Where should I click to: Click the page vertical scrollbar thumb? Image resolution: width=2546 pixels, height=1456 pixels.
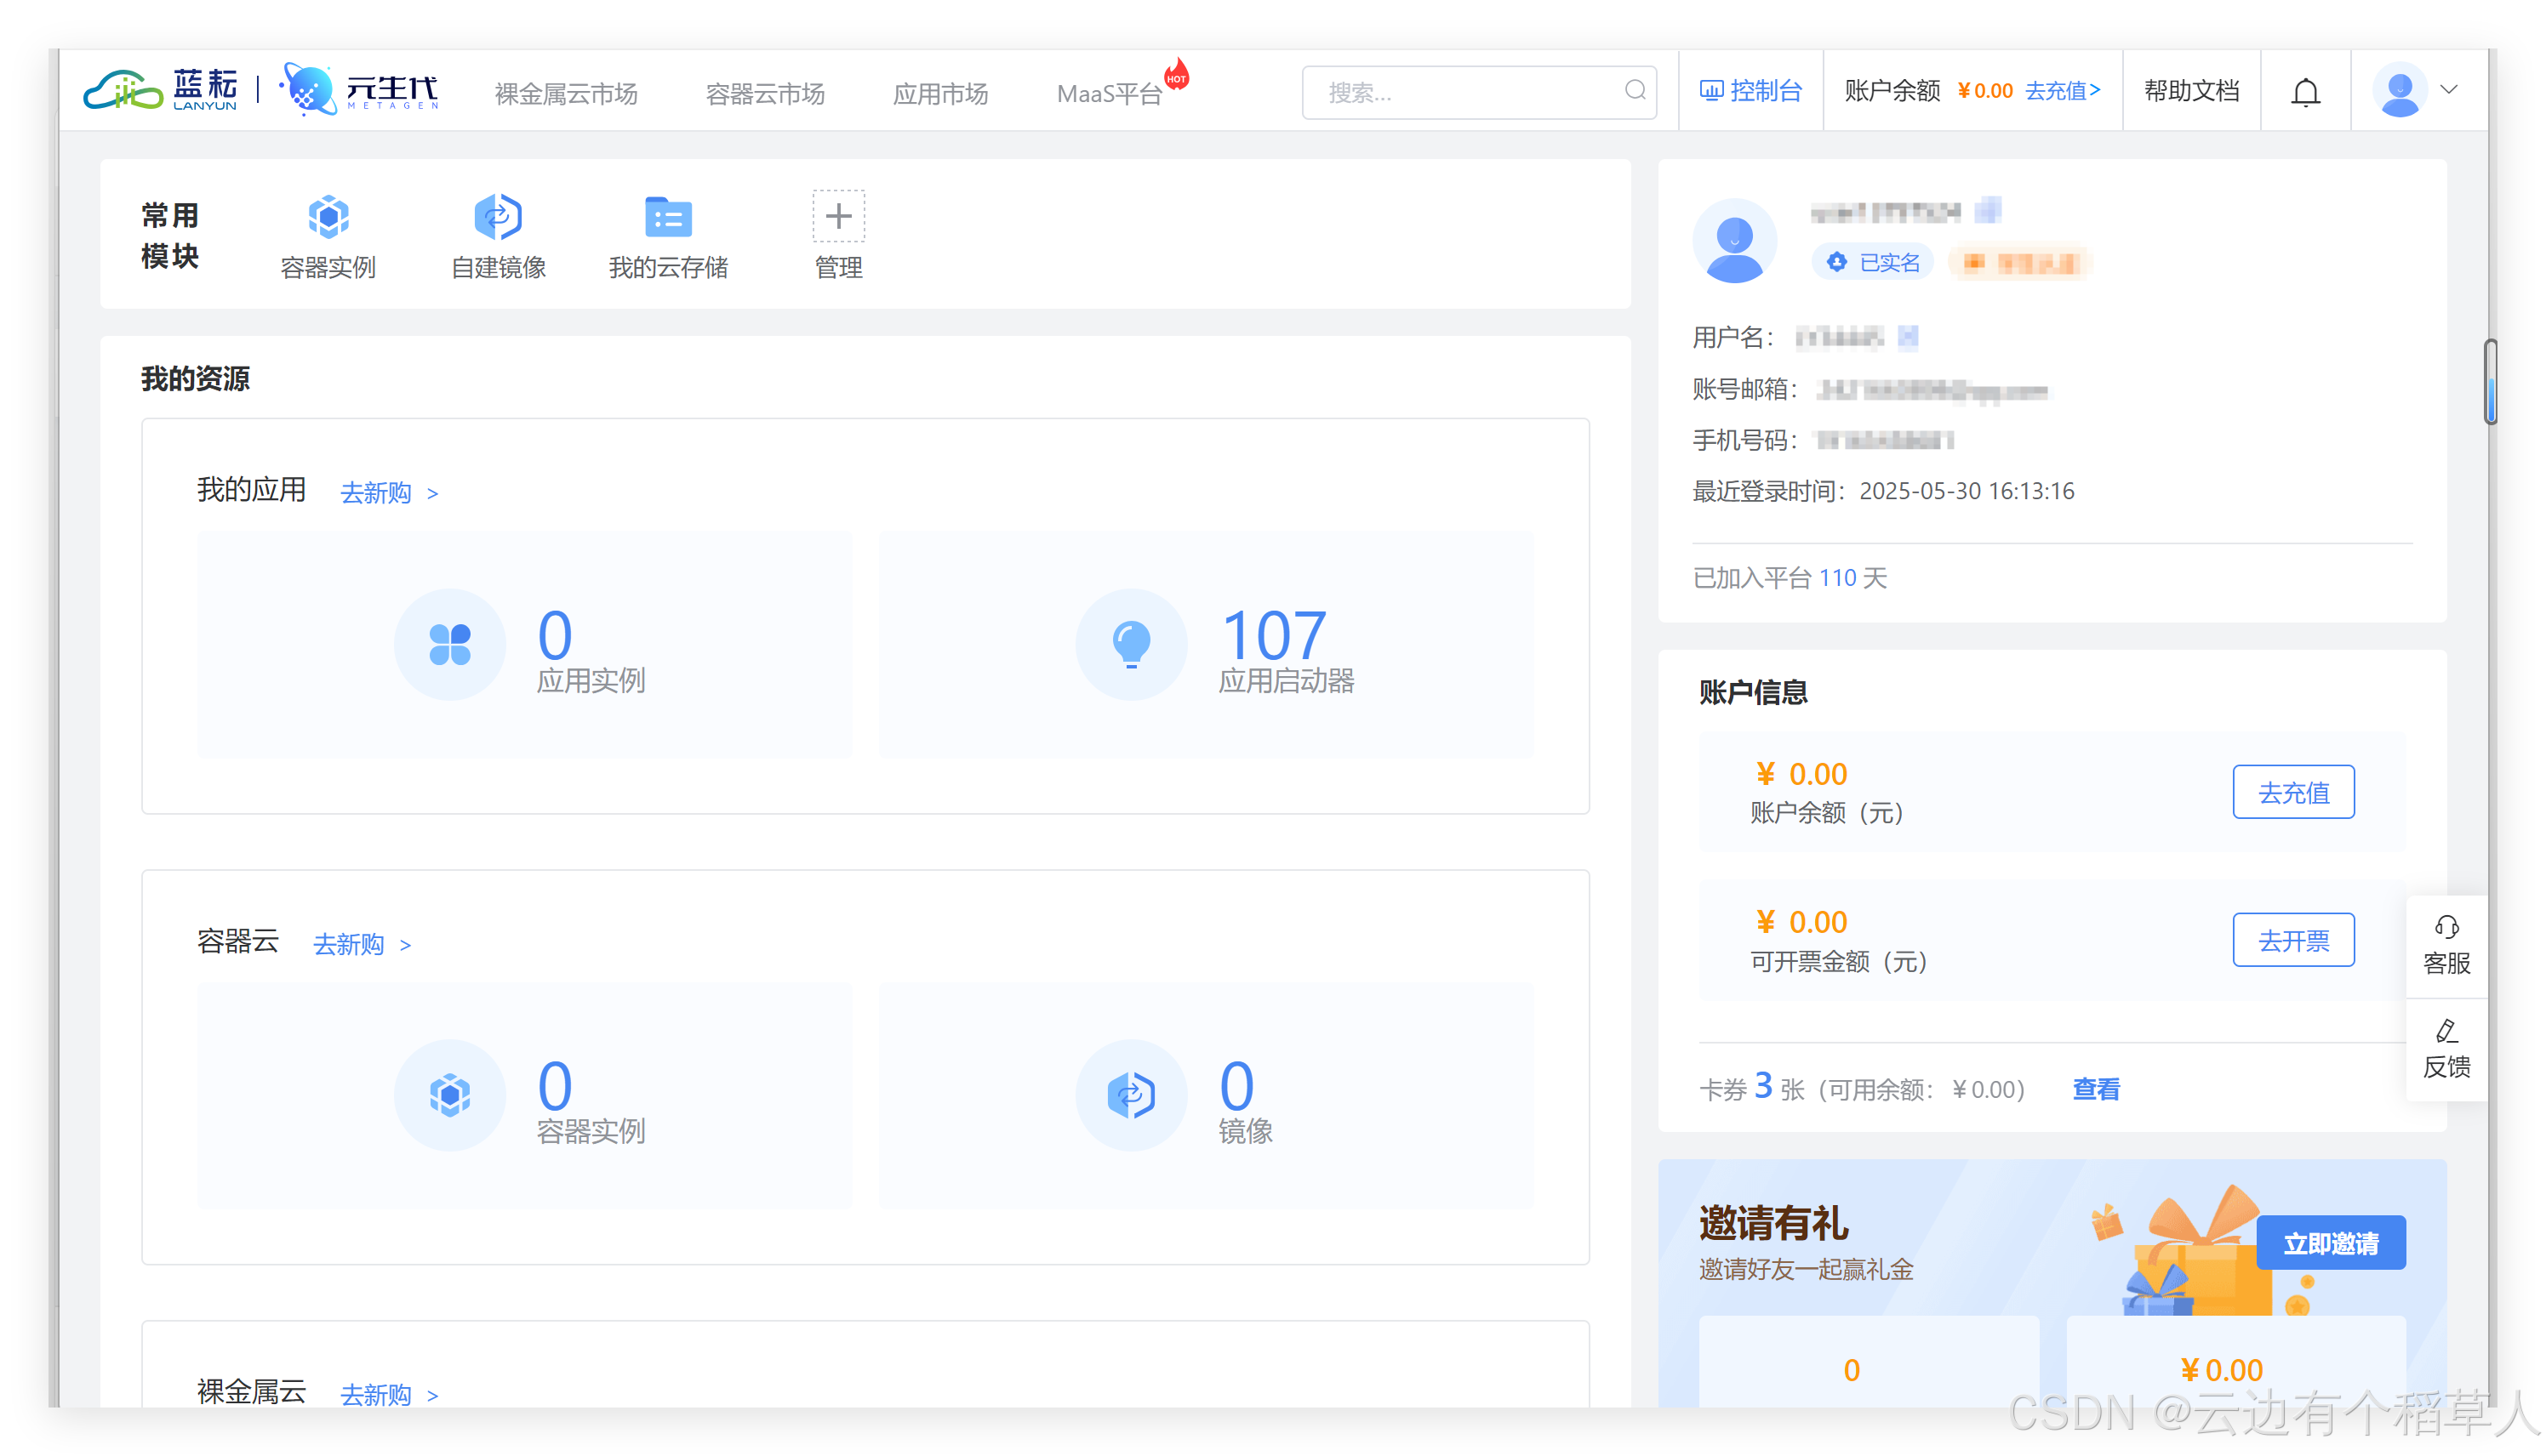(2489, 382)
